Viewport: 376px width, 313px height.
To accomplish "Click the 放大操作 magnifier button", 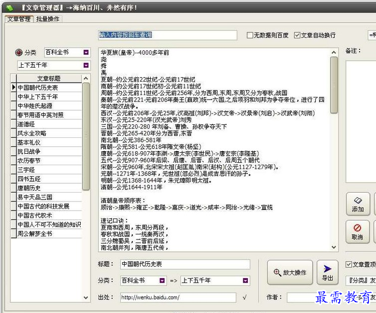I will coord(290,272).
